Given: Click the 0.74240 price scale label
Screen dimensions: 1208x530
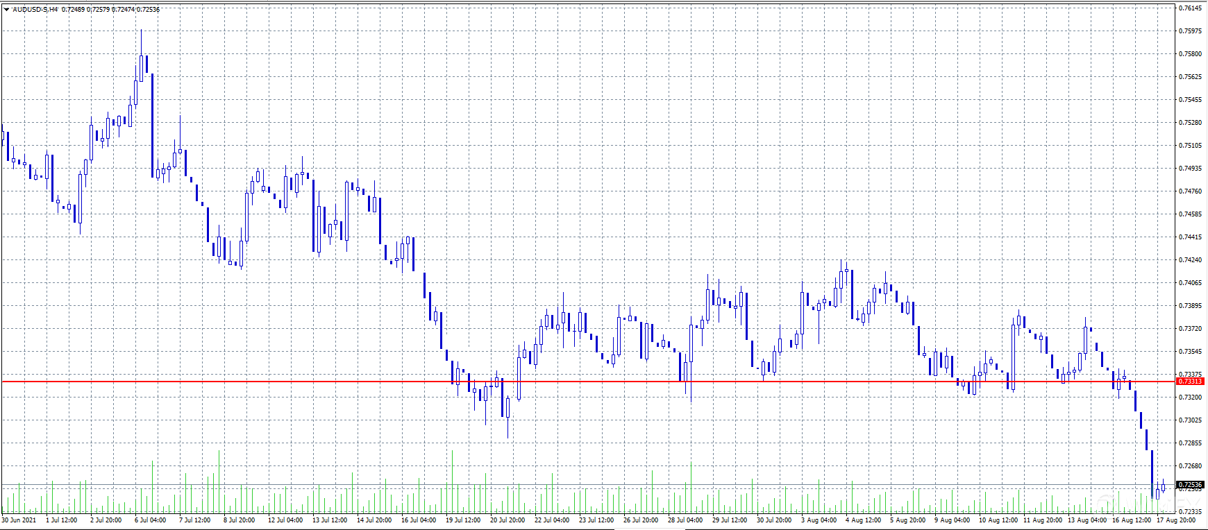Looking at the screenshot, I should 1190,260.
